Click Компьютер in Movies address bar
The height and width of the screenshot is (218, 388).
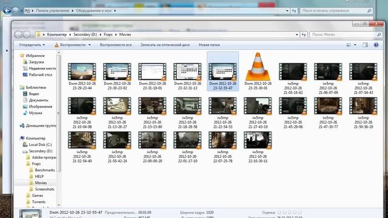[57, 35]
